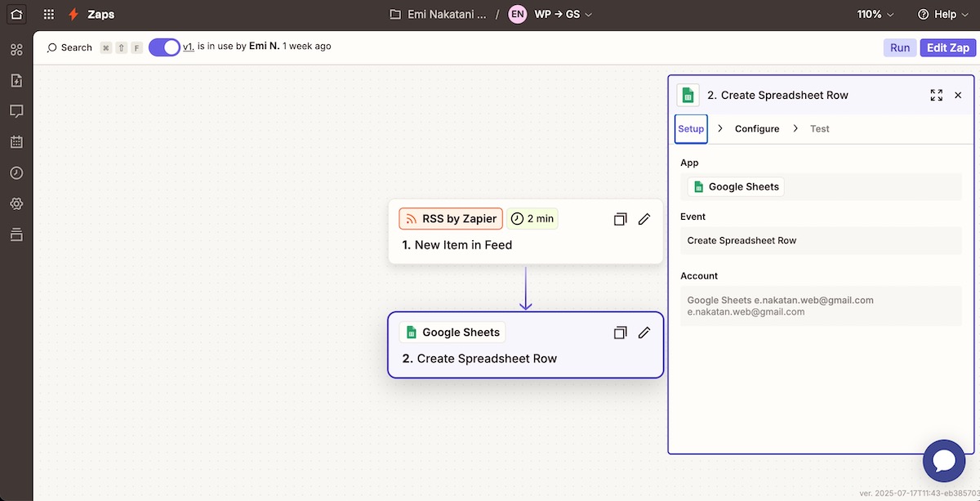Open the Zapier home icon
The width and height of the screenshot is (980, 501).
click(16, 14)
